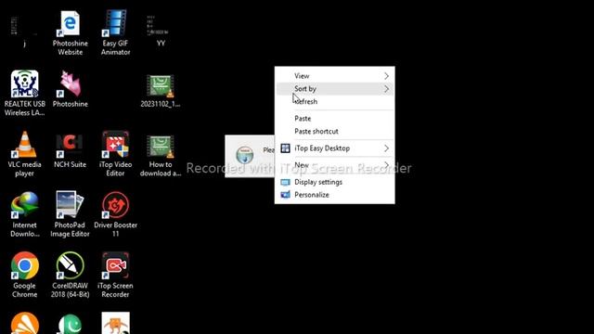Screen dimensions: 594x334
Task: Launch the NCH Suite icon
Action: tap(71, 150)
